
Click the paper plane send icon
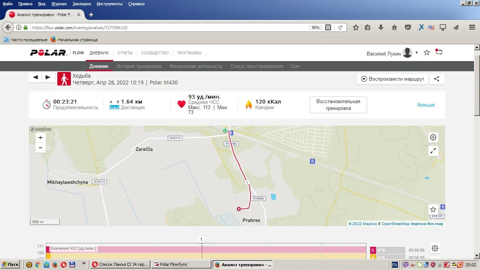[x=456, y=27]
